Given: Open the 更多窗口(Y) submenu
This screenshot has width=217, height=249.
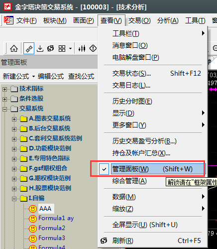Looking at the screenshot, I should 153,125.
